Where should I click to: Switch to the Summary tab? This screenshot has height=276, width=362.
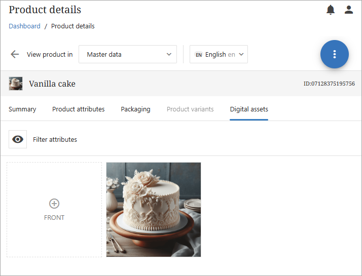click(22, 109)
